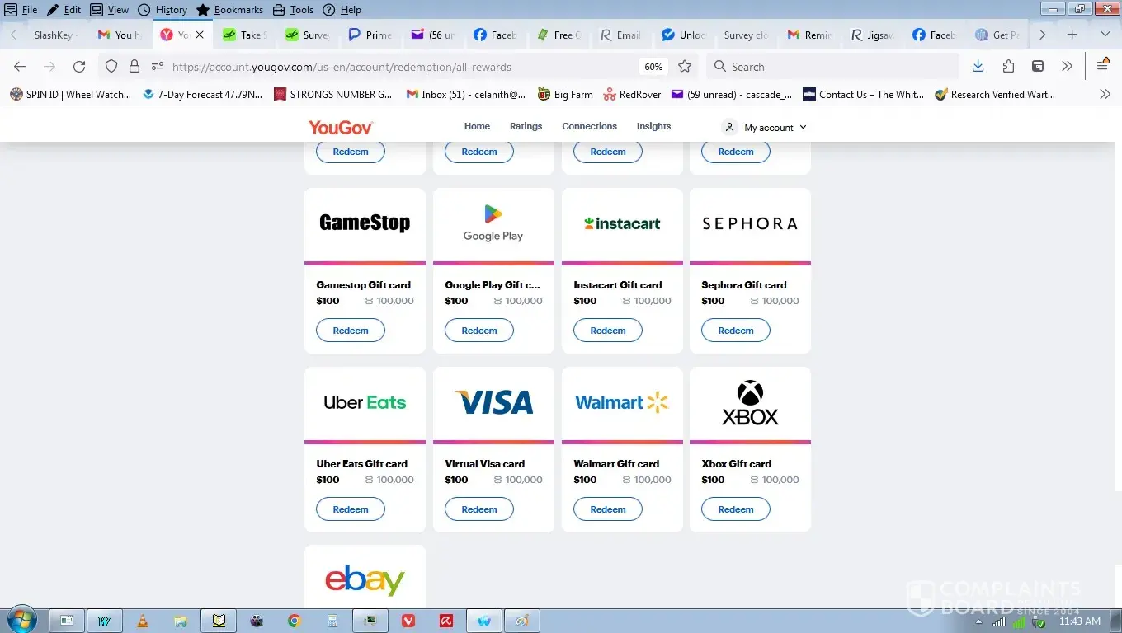Go to the Home page link

pyautogui.click(x=477, y=126)
